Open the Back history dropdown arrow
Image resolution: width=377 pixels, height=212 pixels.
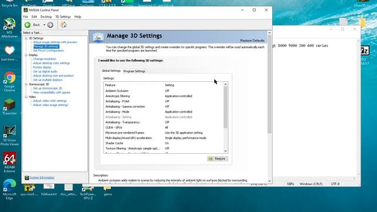44,25
